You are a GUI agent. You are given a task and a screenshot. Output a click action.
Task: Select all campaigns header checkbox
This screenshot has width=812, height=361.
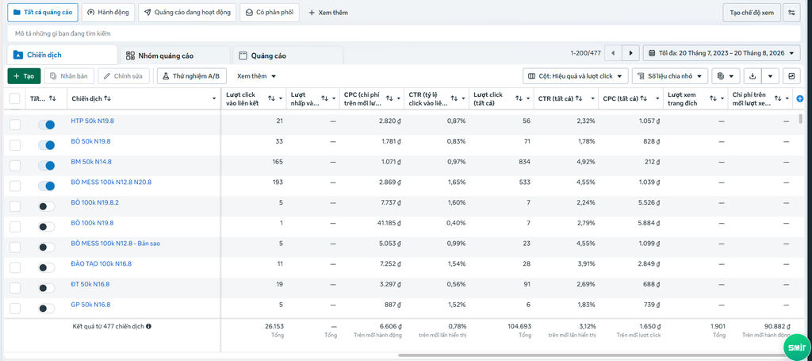pyautogui.click(x=14, y=98)
